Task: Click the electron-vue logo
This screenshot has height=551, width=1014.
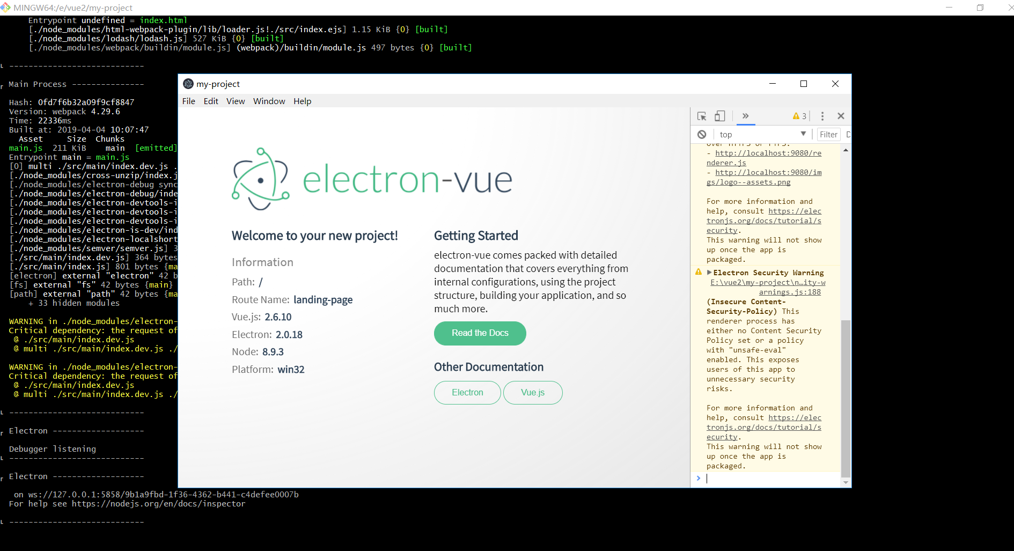Action: pos(371,179)
